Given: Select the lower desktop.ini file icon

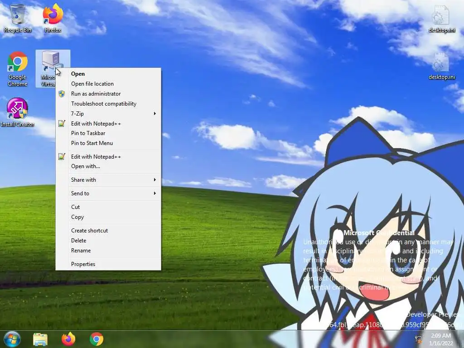Looking at the screenshot, I should 441,66.
